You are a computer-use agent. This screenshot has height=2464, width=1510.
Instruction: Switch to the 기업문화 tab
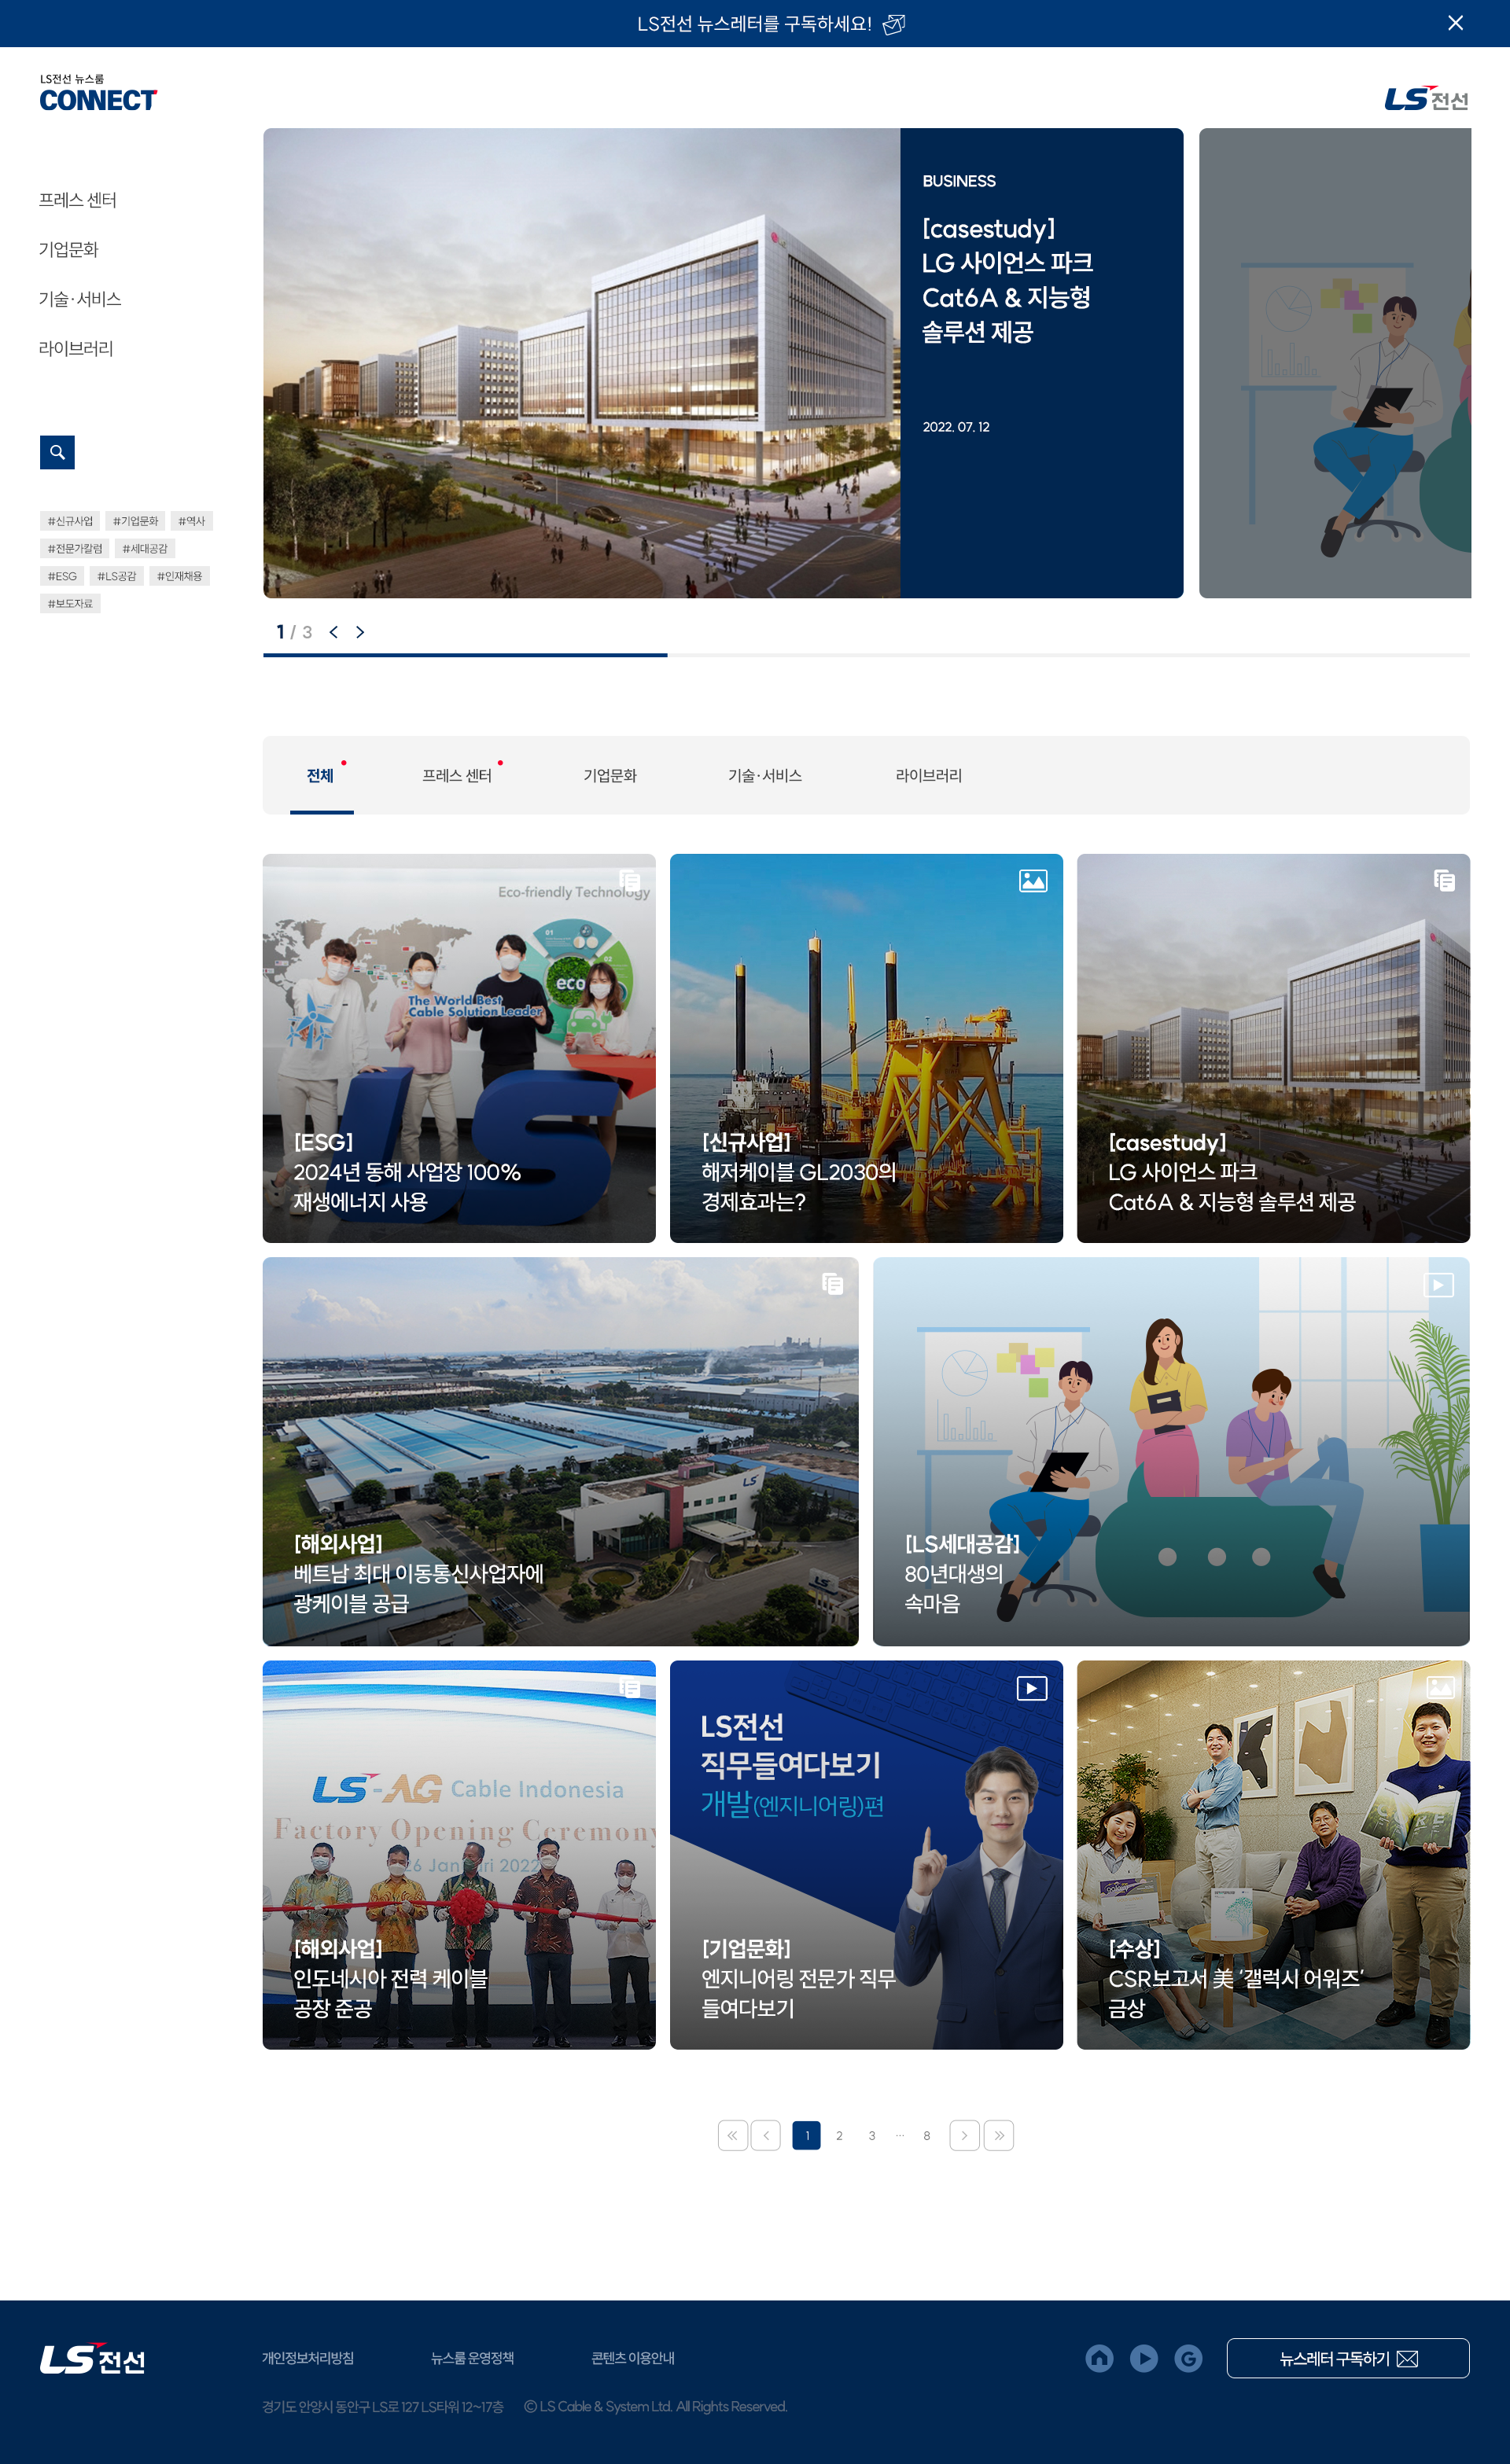(x=610, y=775)
